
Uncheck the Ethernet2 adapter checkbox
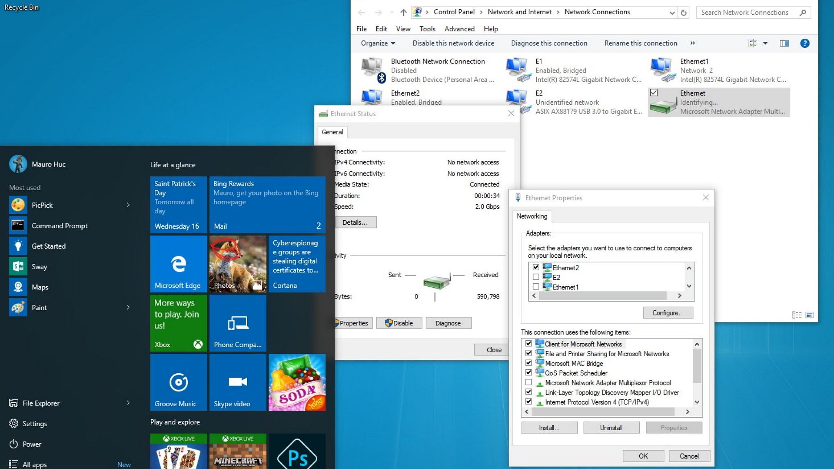[x=536, y=267]
